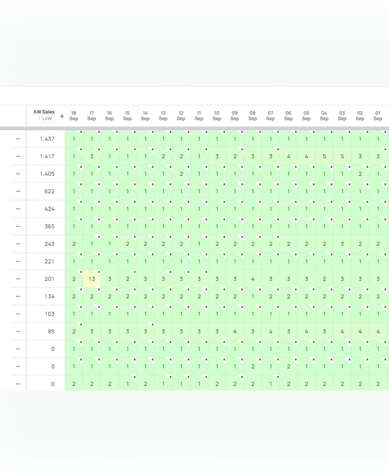
Task: Select the 02 Sep column header
Action: tap(360, 116)
